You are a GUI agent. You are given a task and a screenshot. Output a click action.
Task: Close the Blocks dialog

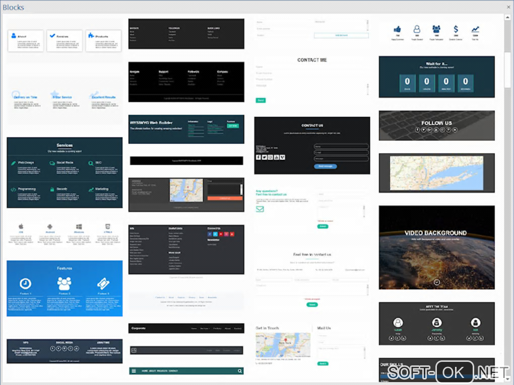[x=508, y=7]
